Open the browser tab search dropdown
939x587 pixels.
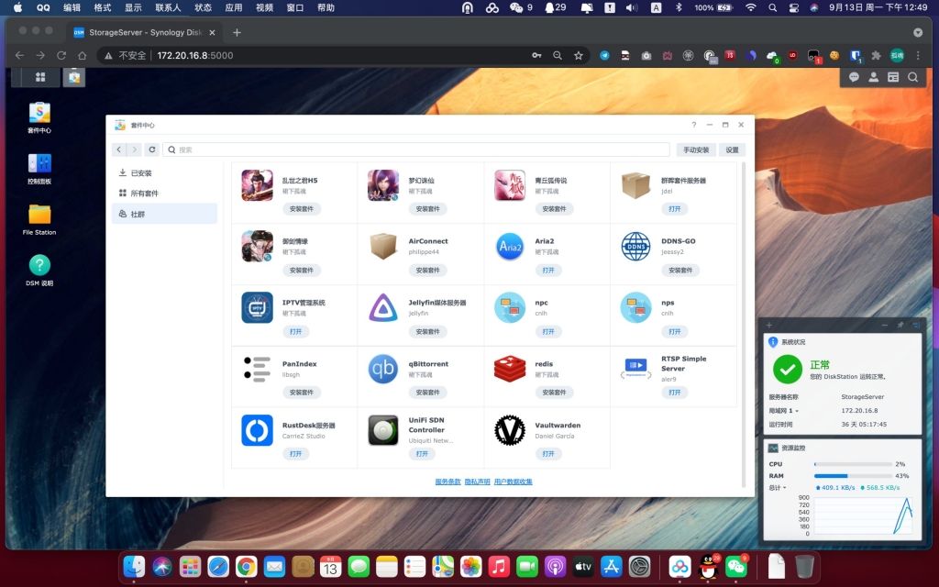pos(917,32)
